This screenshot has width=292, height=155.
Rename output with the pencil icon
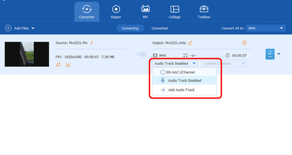coord(190,43)
